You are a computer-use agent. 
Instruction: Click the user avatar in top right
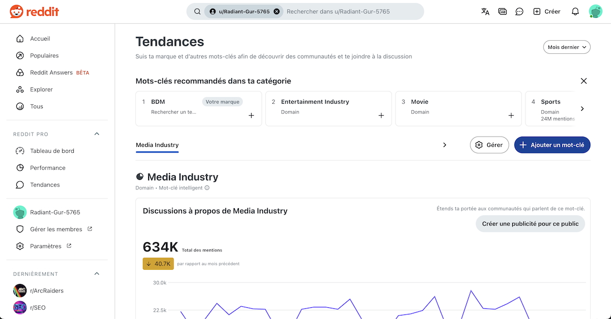click(x=595, y=11)
